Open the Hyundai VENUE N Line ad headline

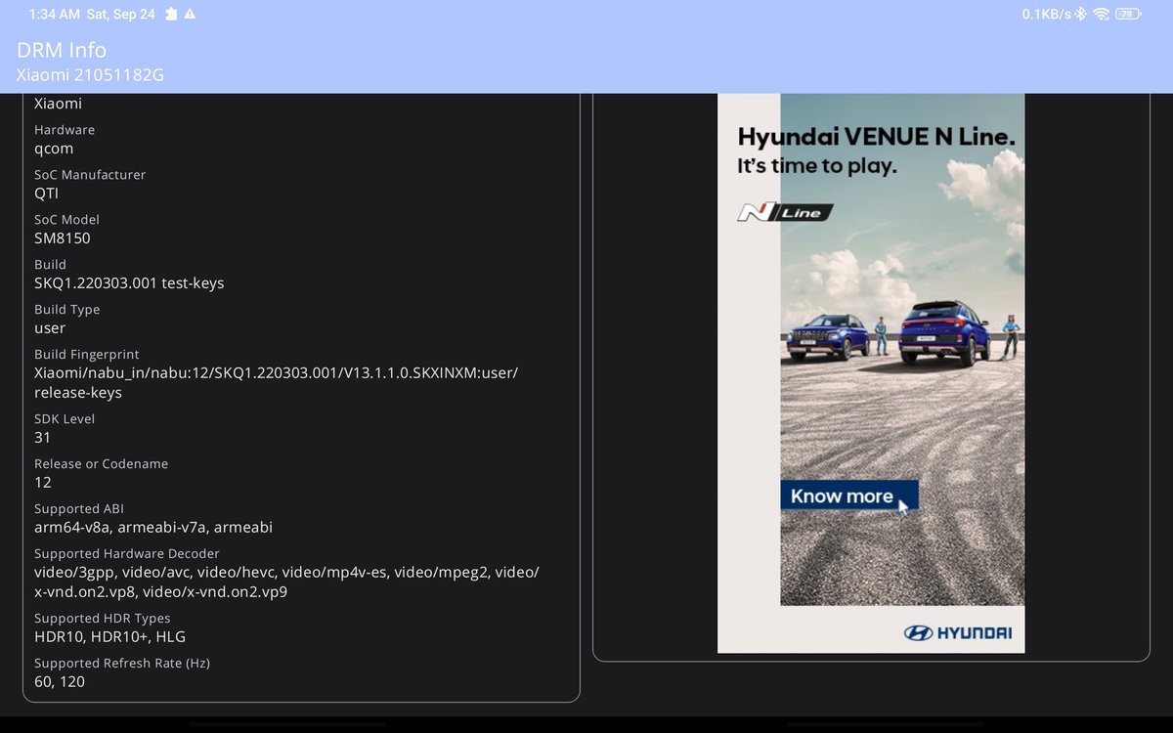(x=876, y=137)
